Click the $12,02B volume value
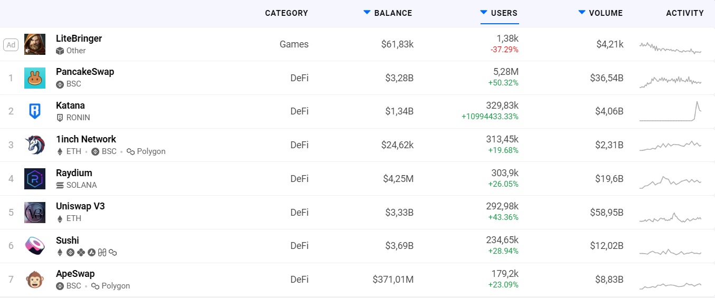The image size is (715, 298). tap(607, 246)
